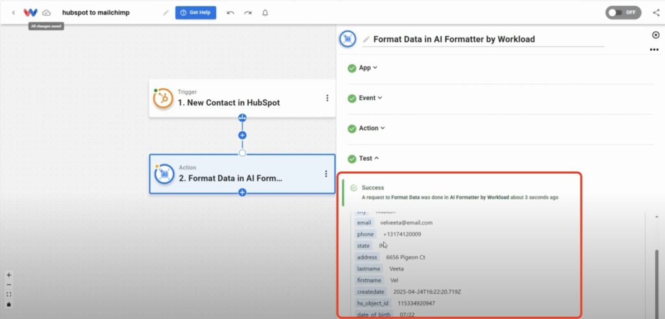Undo the last change

click(231, 13)
